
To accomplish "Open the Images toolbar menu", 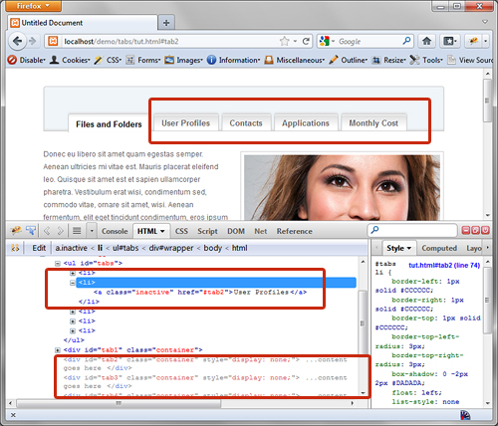I will pyautogui.click(x=183, y=60).
